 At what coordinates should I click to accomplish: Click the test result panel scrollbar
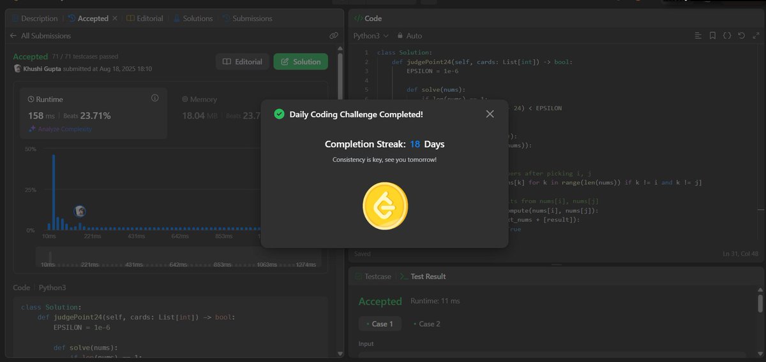(760, 303)
